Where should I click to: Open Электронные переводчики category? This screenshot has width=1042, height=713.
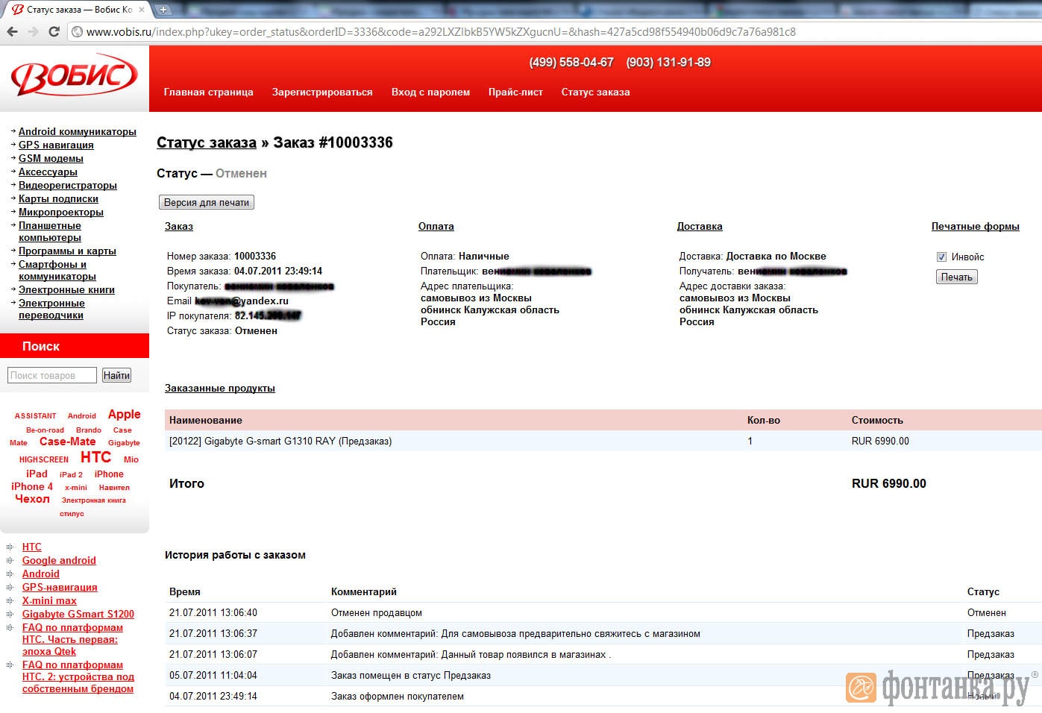coord(51,309)
